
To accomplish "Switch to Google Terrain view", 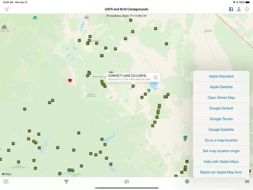I will [221, 119].
